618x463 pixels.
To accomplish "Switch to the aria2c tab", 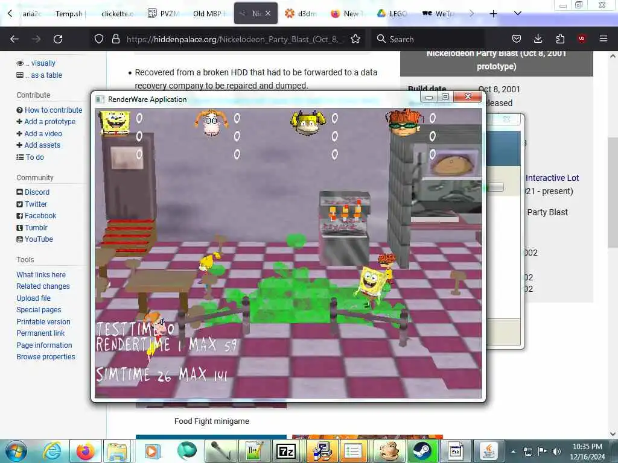I will coord(31,14).
